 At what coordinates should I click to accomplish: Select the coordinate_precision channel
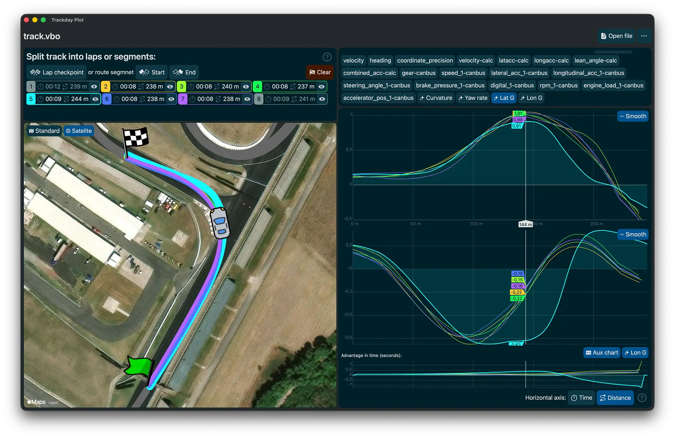[x=425, y=60]
